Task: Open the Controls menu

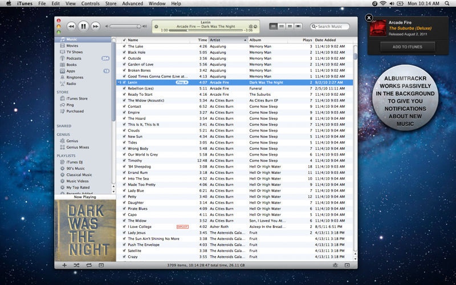Action: coord(90,3)
